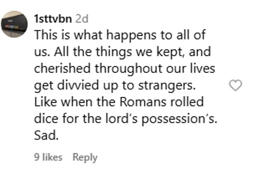Click the word Sad. in the comment
The width and height of the screenshot is (254, 174).
[x=46, y=136]
